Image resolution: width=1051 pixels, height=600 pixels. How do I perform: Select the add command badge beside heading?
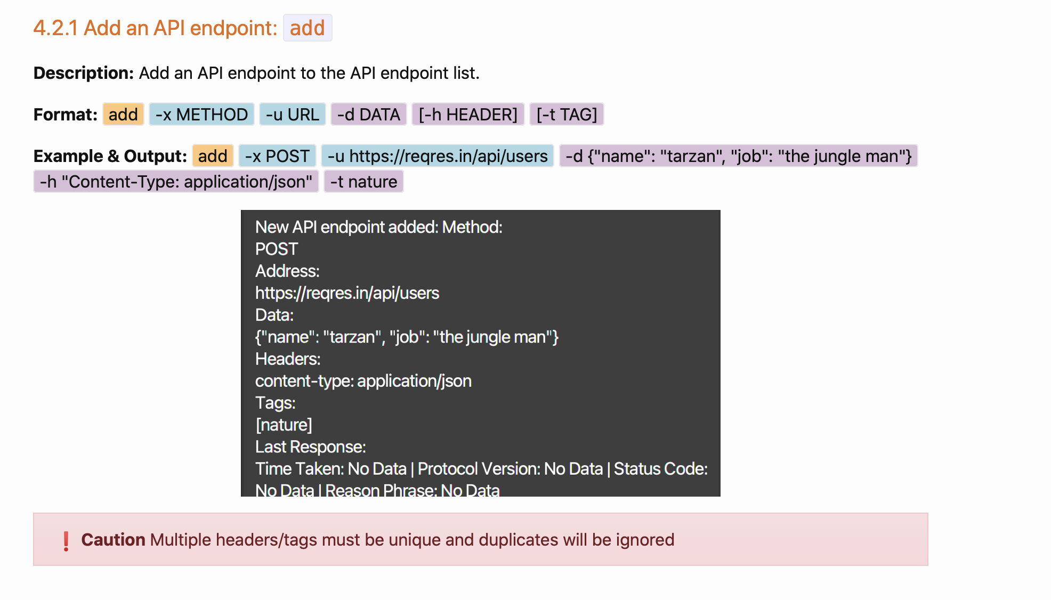pyautogui.click(x=308, y=28)
